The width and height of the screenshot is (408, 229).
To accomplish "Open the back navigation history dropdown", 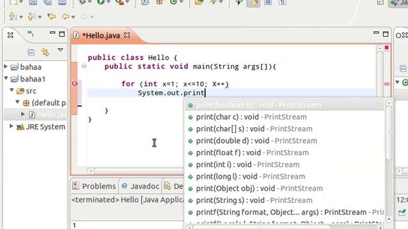I will click(73, 17).
